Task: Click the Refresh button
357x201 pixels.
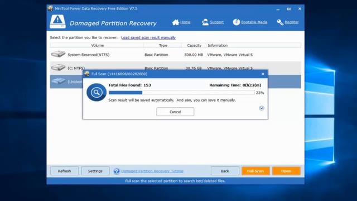Action: pos(65,171)
